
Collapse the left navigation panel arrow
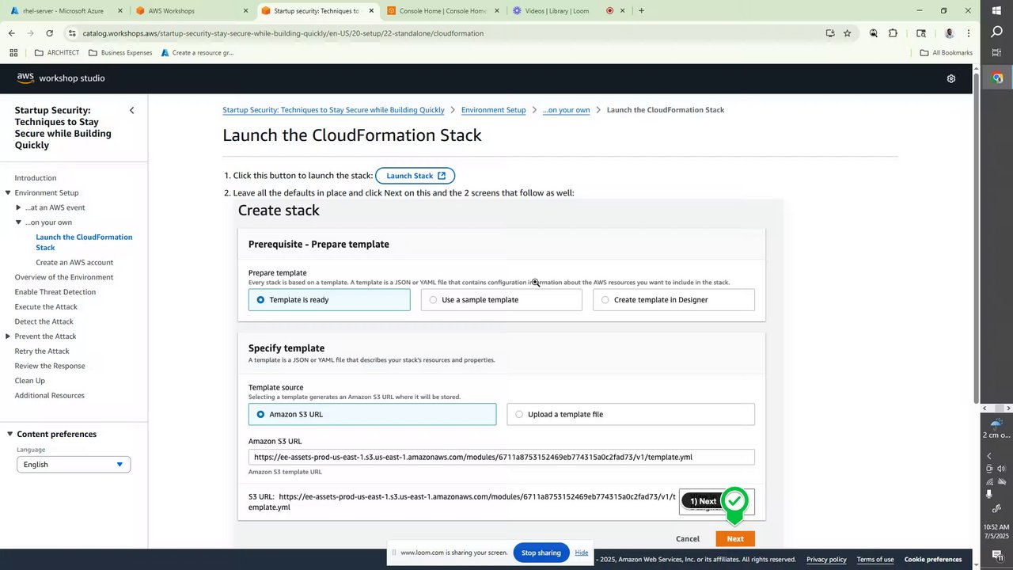pyautogui.click(x=132, y=110)
